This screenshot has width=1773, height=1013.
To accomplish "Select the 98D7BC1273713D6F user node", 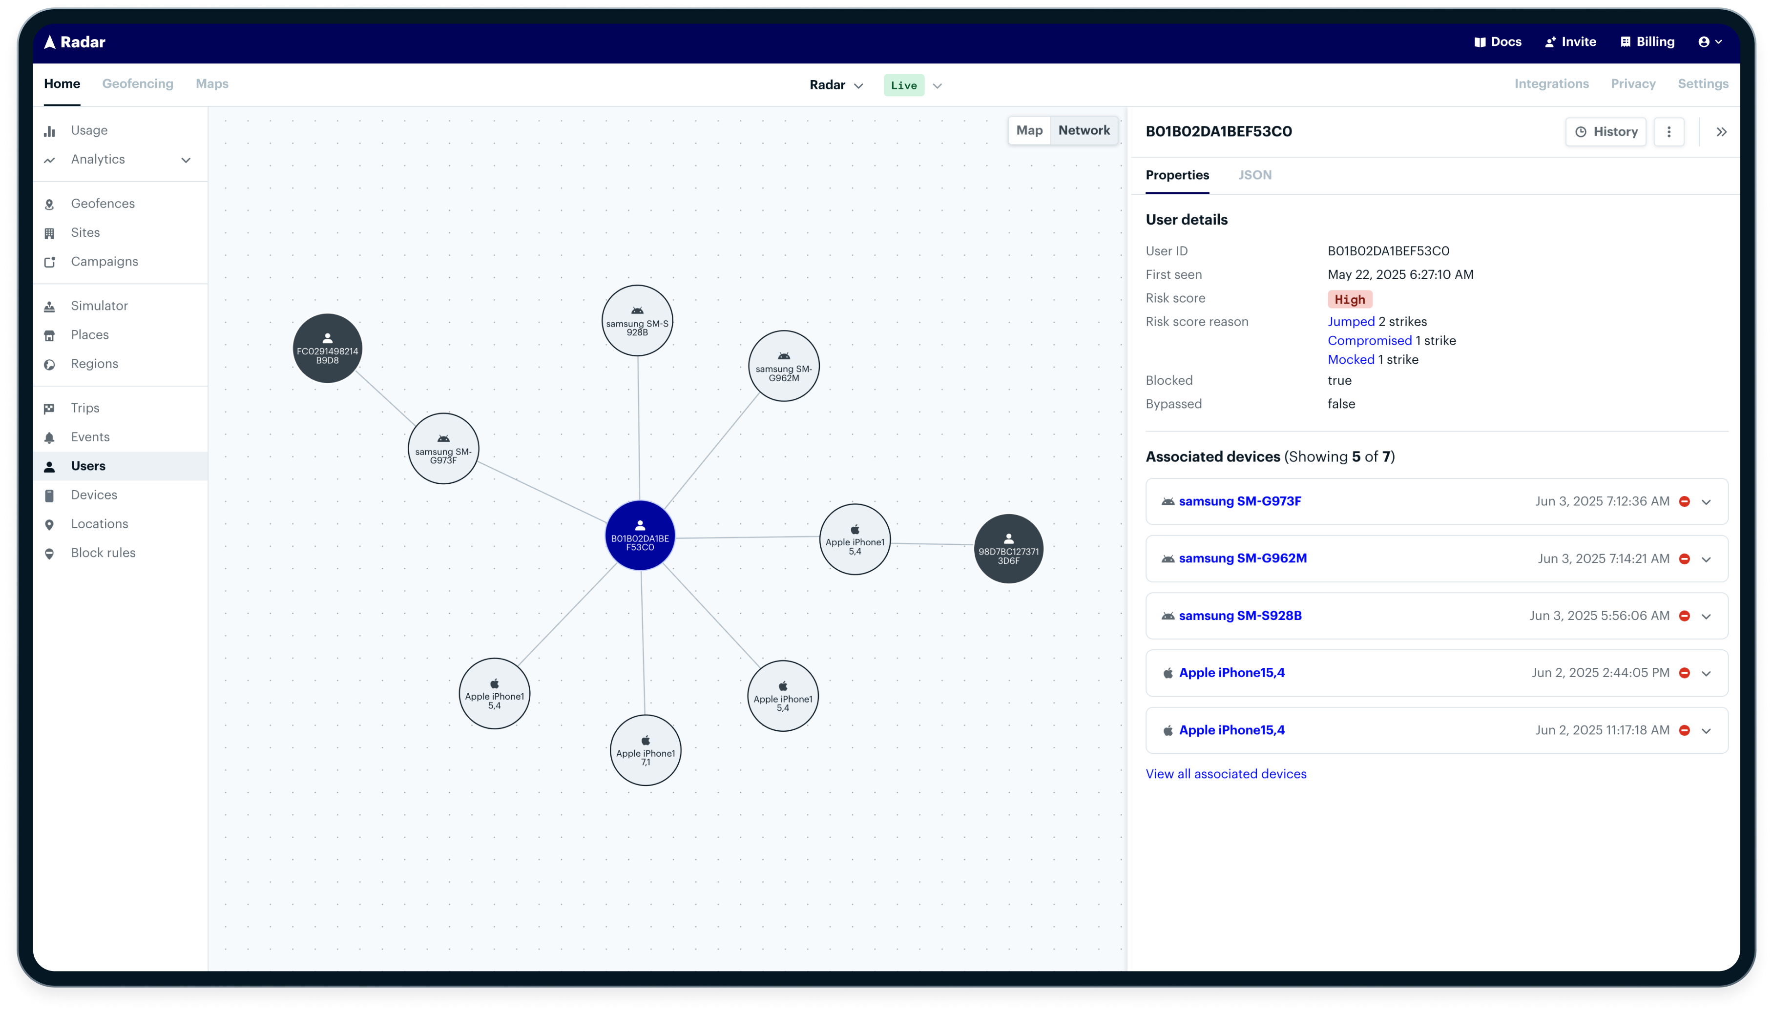I will tap(1008, 548).
